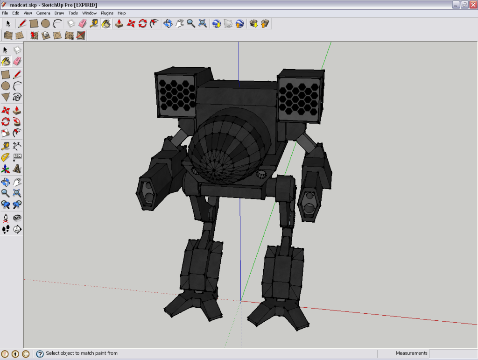Image resolution: width=478 pixels, height=360 pixels.
Task: Choose Tape Measure tool in top toolbar
Action: pyautogui.click(x=94, y=23)
